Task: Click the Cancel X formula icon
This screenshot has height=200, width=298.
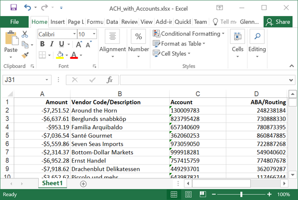Action: pyautogui.click(x=74, y=80)
